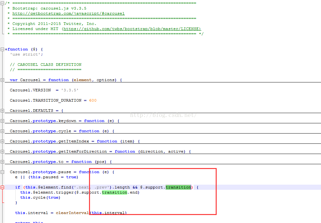The width and height of the screenshot is (321, 223).
Task: Click 'this.cycle(true)' line
Action: (x=40, y=197)
